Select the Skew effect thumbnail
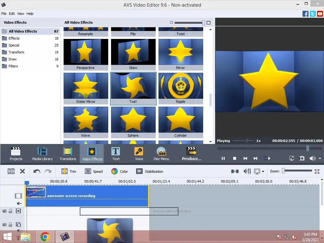Image resolution: width=324 pixels, height=243 pixels. (x=133, y=54)
